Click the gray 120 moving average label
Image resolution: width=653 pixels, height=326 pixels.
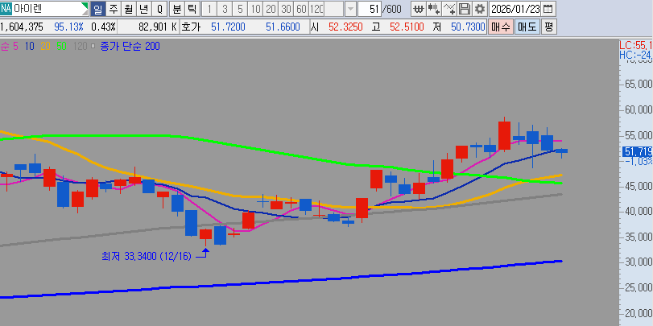(80, 46)
